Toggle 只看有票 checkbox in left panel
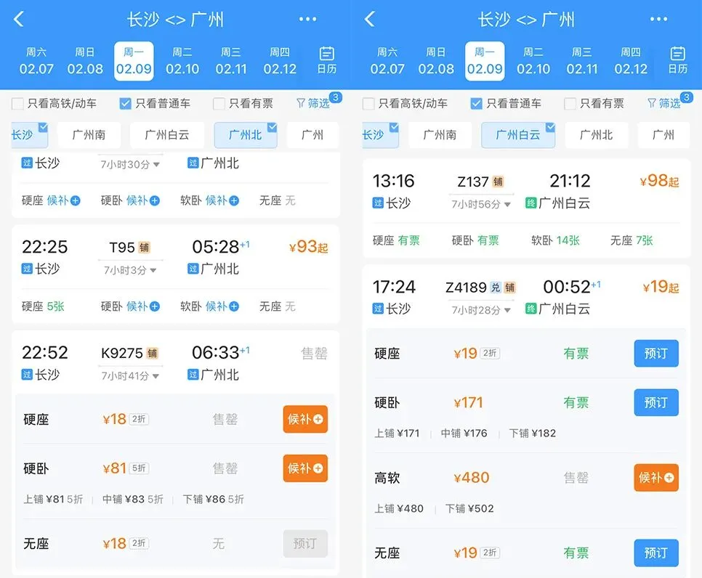 pyautogui.click(x=219, y=104)
